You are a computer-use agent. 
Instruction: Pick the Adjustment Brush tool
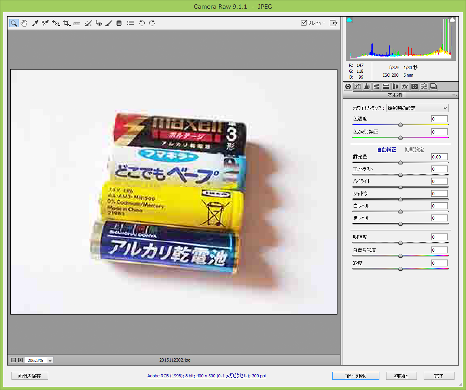[x=109, y=23]
